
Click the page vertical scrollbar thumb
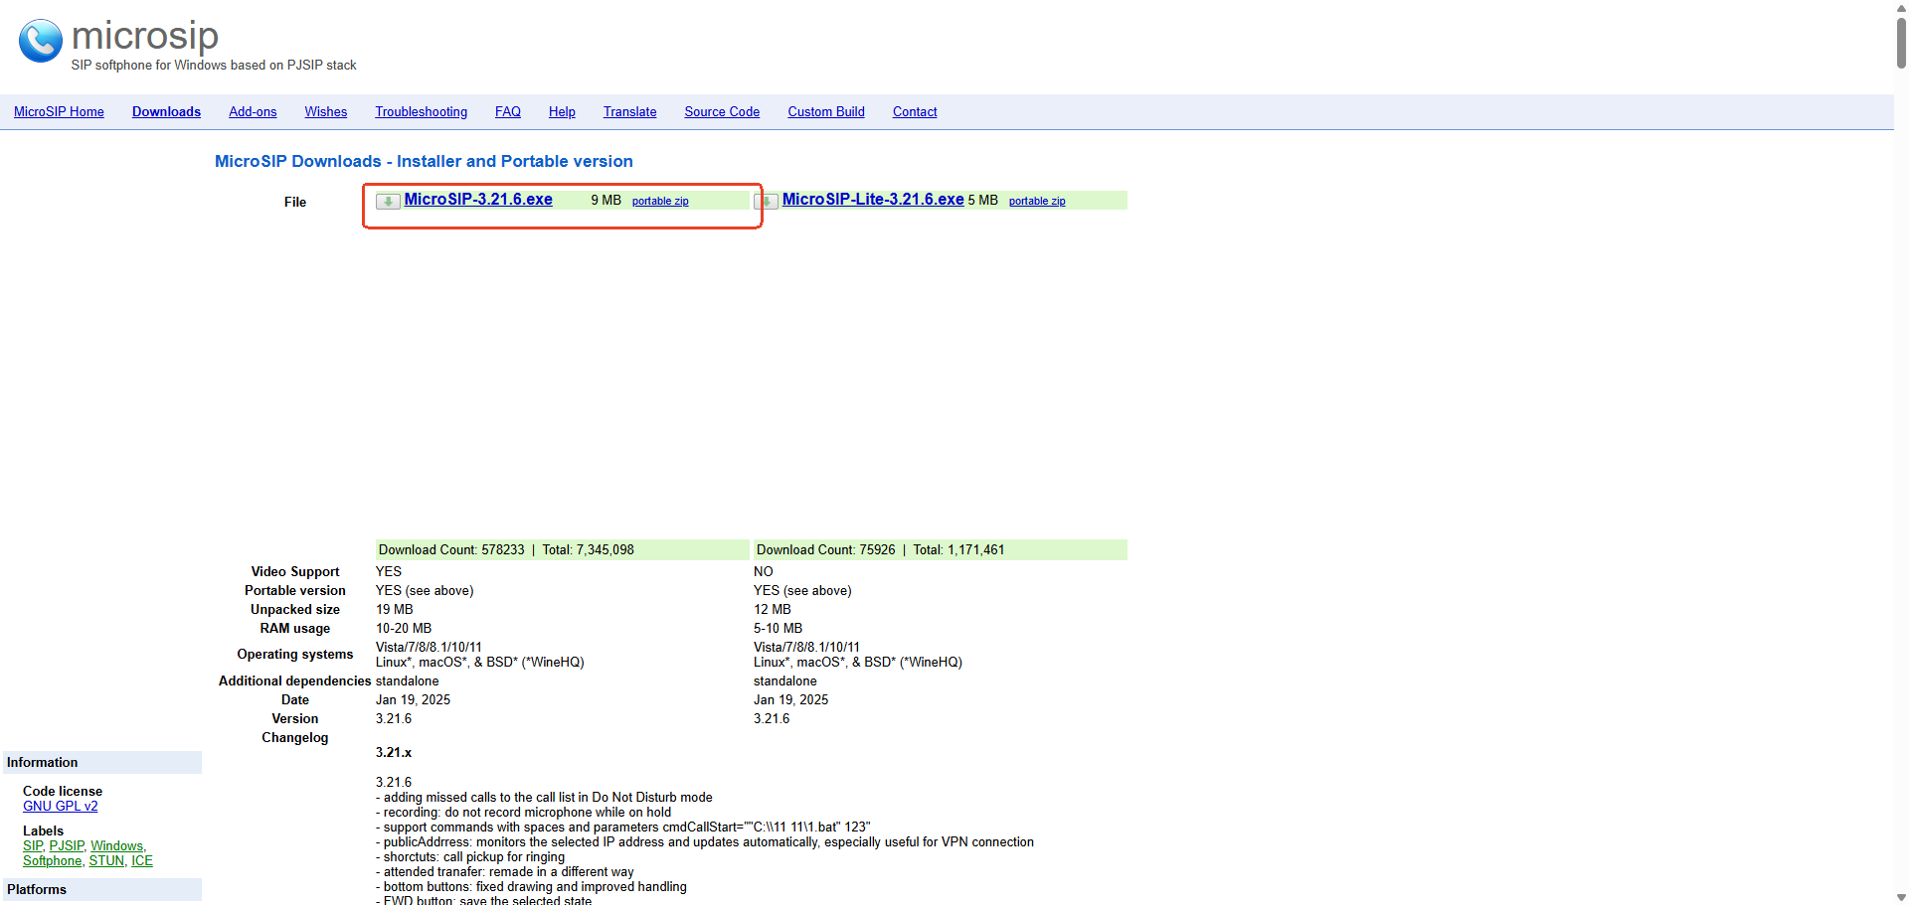pyautogui.click(x=1901, y=42)
